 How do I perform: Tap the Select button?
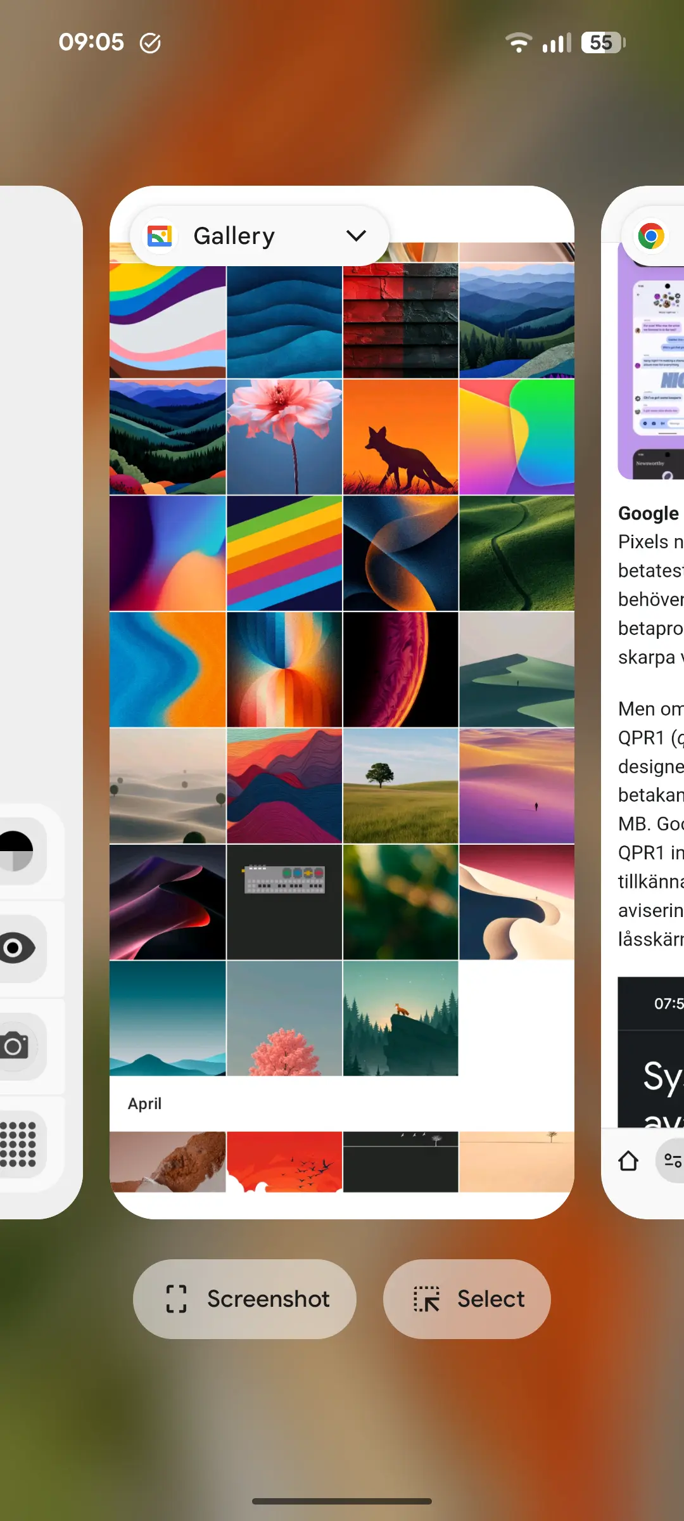(467, 1299)
